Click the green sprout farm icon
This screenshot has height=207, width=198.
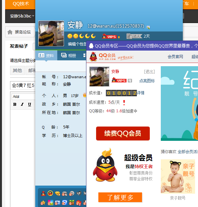71,203
